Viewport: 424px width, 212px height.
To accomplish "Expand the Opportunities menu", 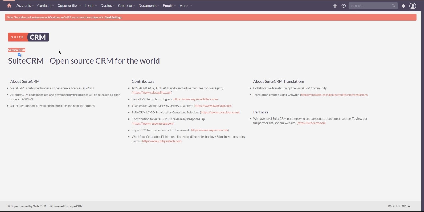I will [69, 6].
